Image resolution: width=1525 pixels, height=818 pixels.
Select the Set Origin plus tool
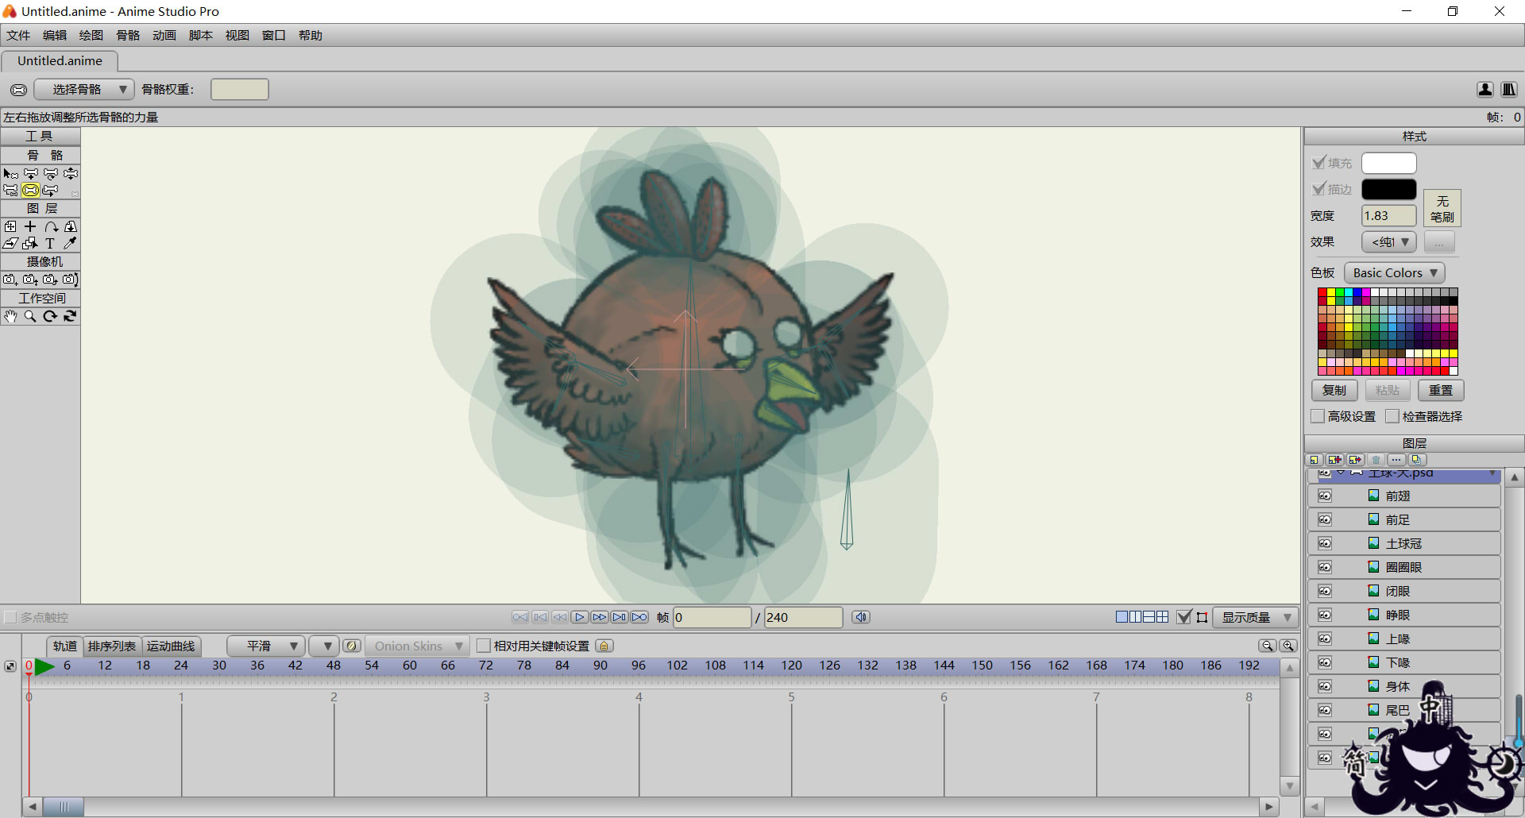30,226
